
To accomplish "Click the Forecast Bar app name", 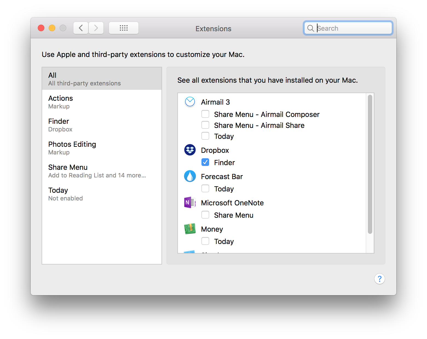I will (222, 177).
